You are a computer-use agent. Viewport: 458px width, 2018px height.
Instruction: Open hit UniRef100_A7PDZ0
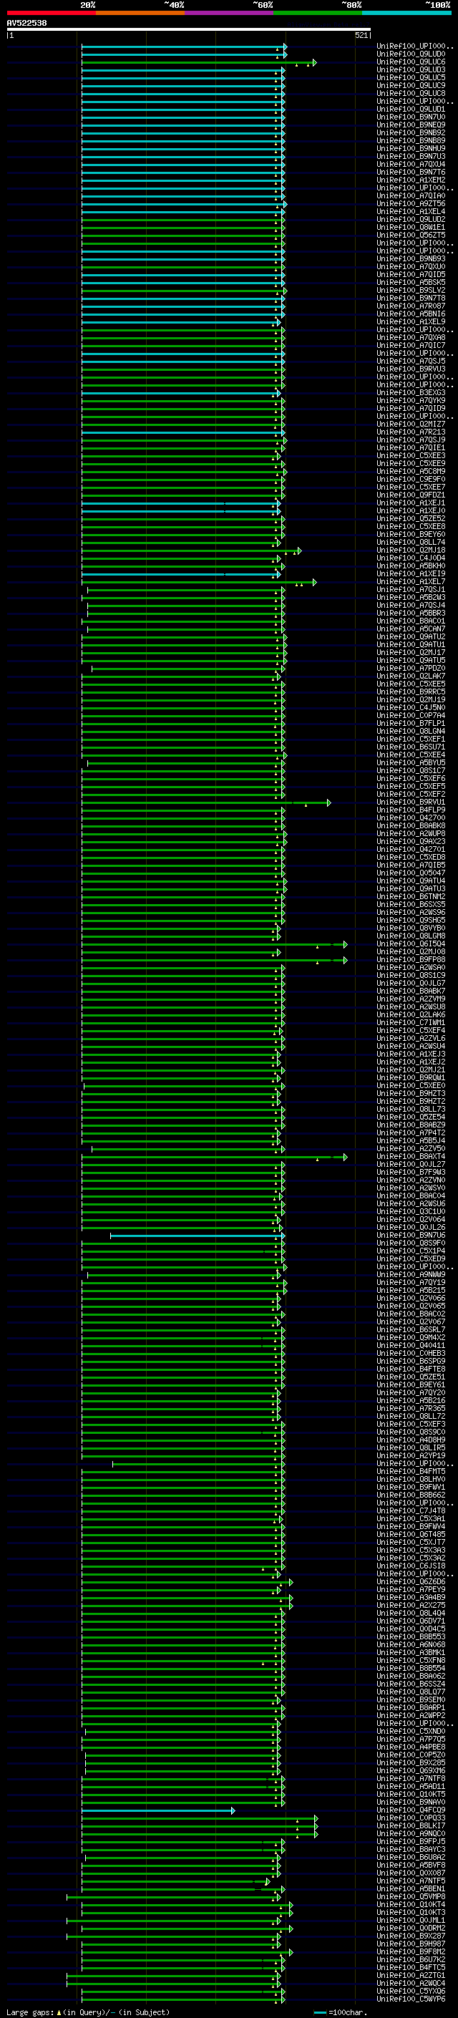(x=411, y=668)
